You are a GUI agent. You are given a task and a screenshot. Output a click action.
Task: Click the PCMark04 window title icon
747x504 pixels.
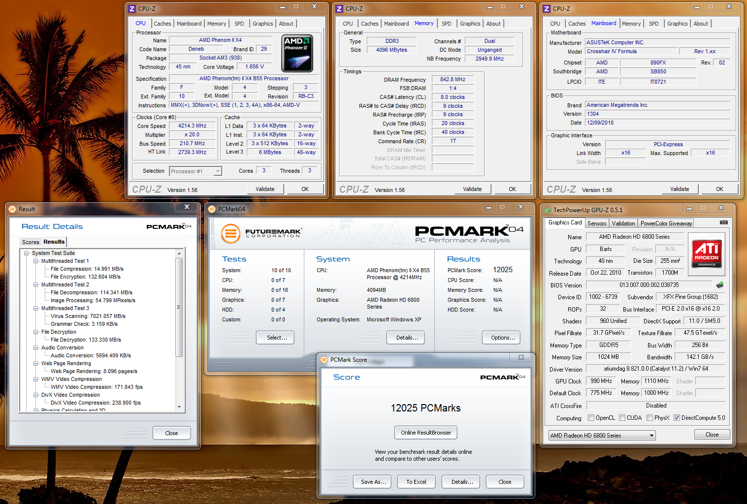click(x=212, y=209)
